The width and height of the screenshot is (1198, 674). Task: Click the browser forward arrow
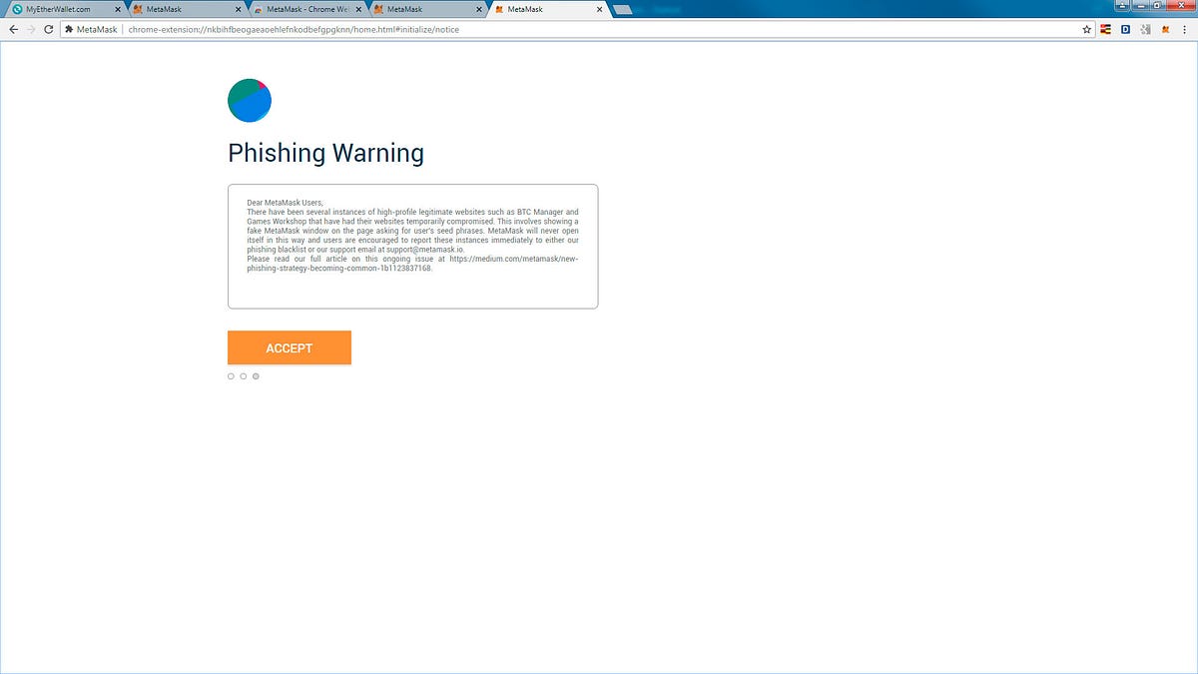click(x=31, y=30)
